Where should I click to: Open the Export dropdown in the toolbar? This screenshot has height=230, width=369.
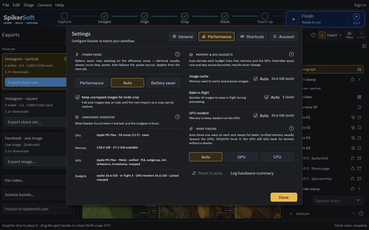click(x=330, y=35)
